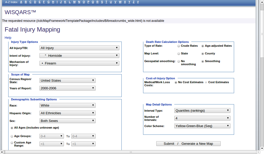Open Census Region/State dropdown
Viewport: 264px width, 154px height.
pyautogui.click(x=68, y=80)
